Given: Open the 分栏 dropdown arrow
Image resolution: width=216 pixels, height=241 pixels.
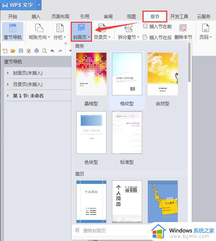Looking at the screenshot, I should [65, 37].
